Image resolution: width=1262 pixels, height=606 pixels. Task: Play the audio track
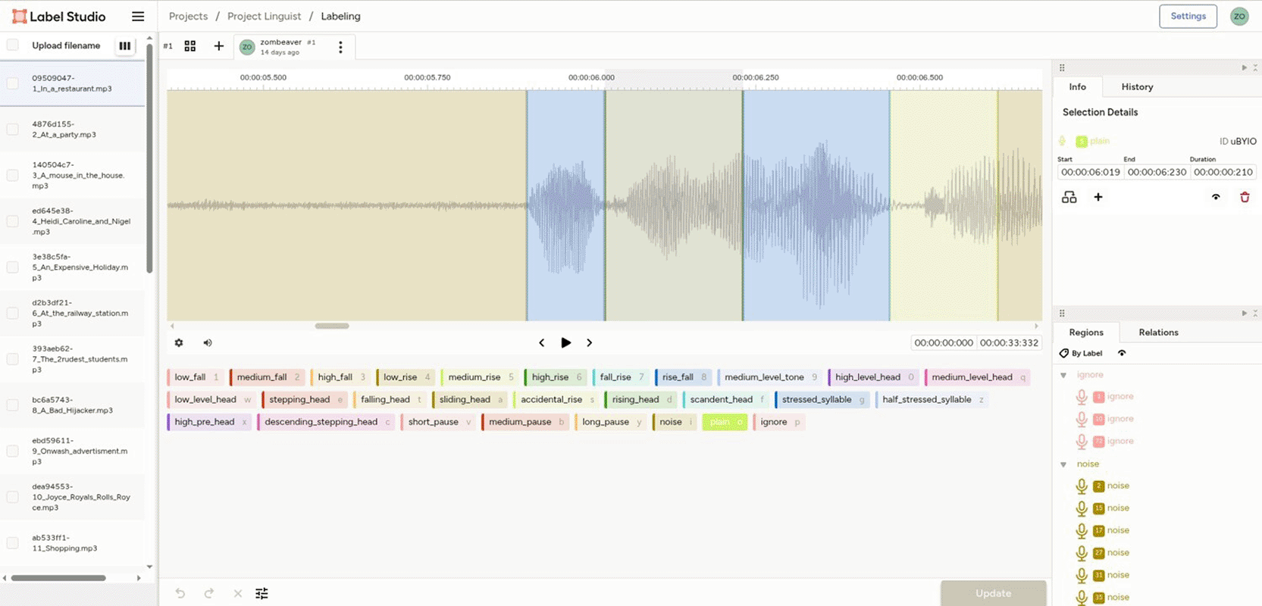[x=565, y=342]
